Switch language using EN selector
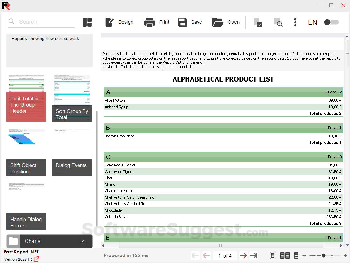 coord(312,22)
